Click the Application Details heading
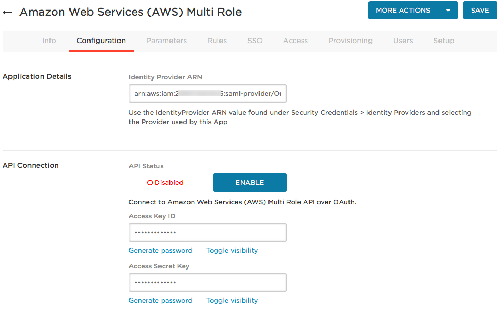Image resolution: width=499 pixels, height=309 pixels. pyautogui.click(x=37, y=77)
